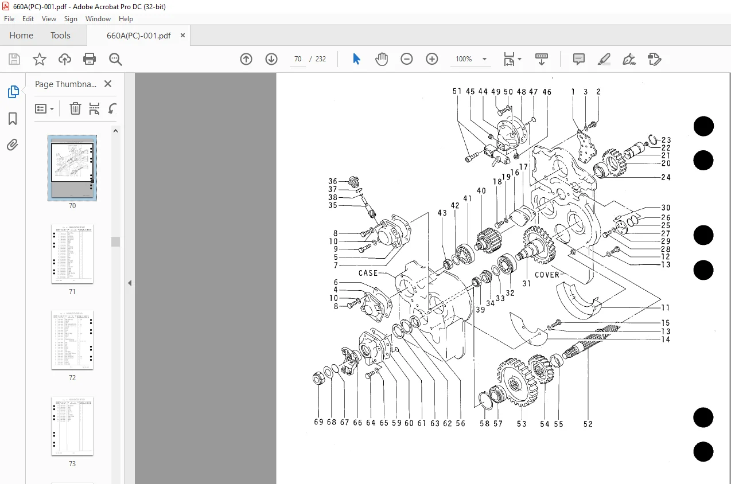
Task: Open the Edit menu
Action: pos(28,19)
